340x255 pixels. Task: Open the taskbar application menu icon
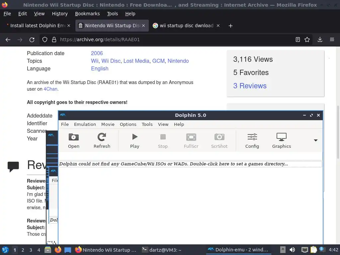click(5, 250)
